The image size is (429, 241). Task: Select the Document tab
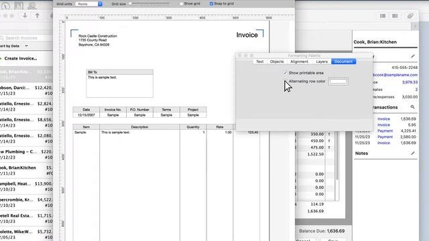(343, 62)
